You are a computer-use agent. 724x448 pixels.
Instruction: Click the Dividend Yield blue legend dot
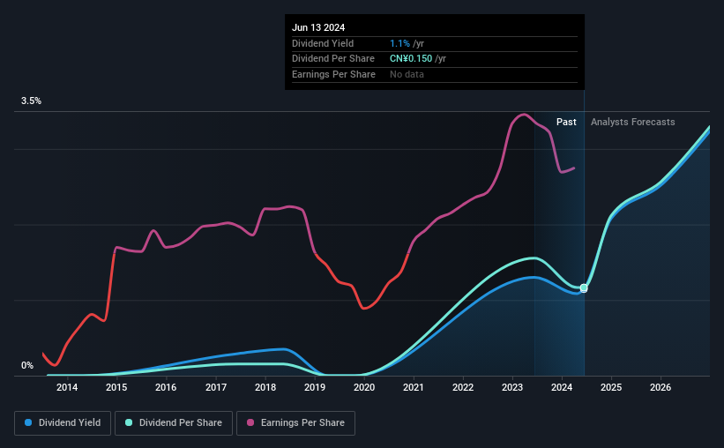(x=28, y=422)
